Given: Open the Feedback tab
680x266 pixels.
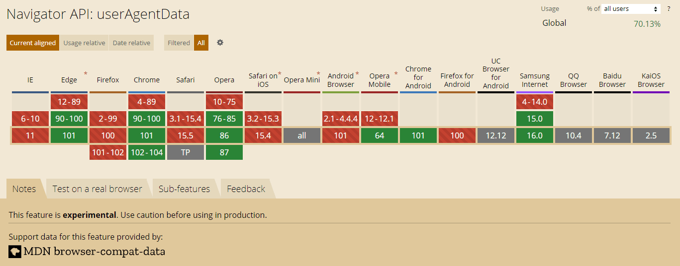Looking at the screenshot, I should tap(246, 189).
